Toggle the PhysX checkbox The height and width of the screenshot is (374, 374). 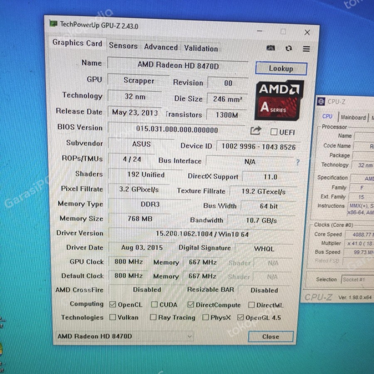pyautogui.click(x=205, y=317)
